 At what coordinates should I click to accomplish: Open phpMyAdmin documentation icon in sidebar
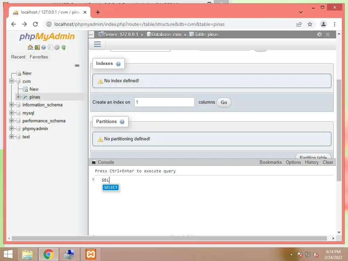[x=43, y=47]
